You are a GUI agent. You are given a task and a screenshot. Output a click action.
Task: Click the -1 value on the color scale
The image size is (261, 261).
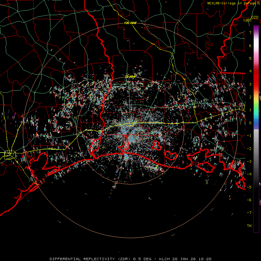click(249, 136)
